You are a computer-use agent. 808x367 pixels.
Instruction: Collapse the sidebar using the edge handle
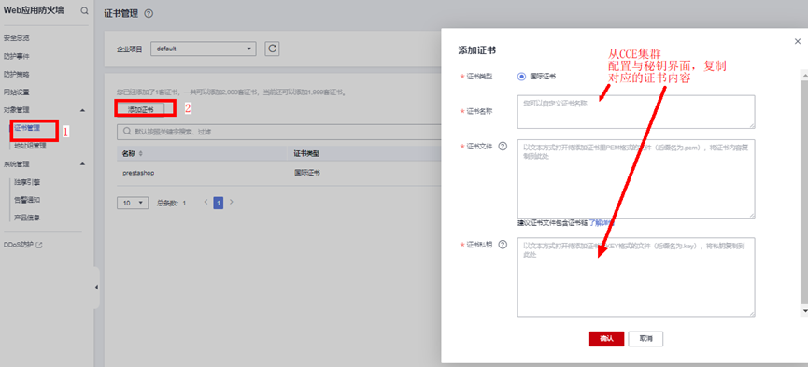(x=96, y=287)
